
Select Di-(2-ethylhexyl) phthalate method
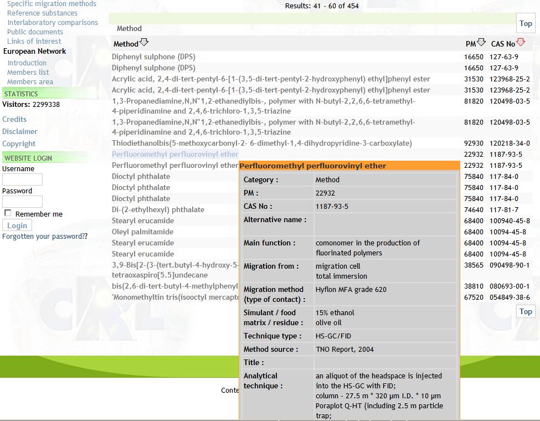158,210
